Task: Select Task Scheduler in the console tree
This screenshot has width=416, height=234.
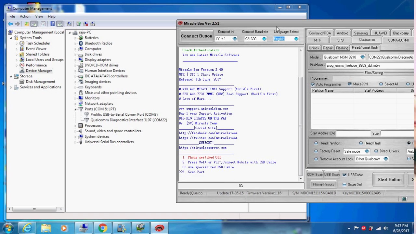Action: (x=38, y=43)
